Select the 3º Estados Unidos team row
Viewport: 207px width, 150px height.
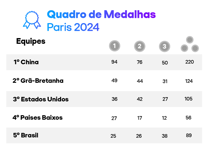[x=41, y=99]
